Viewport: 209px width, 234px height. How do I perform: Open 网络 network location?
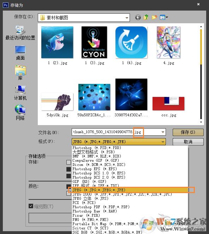(x=20, y=113)
